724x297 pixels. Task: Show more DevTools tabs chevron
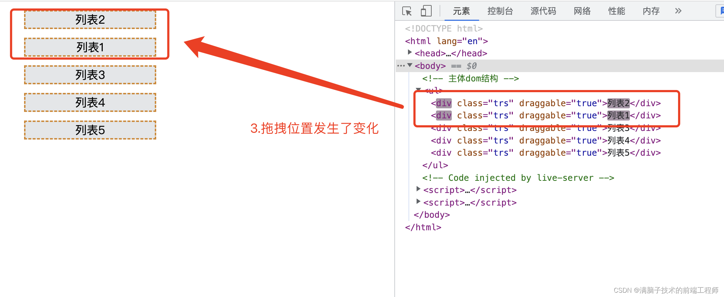point(678,11)
